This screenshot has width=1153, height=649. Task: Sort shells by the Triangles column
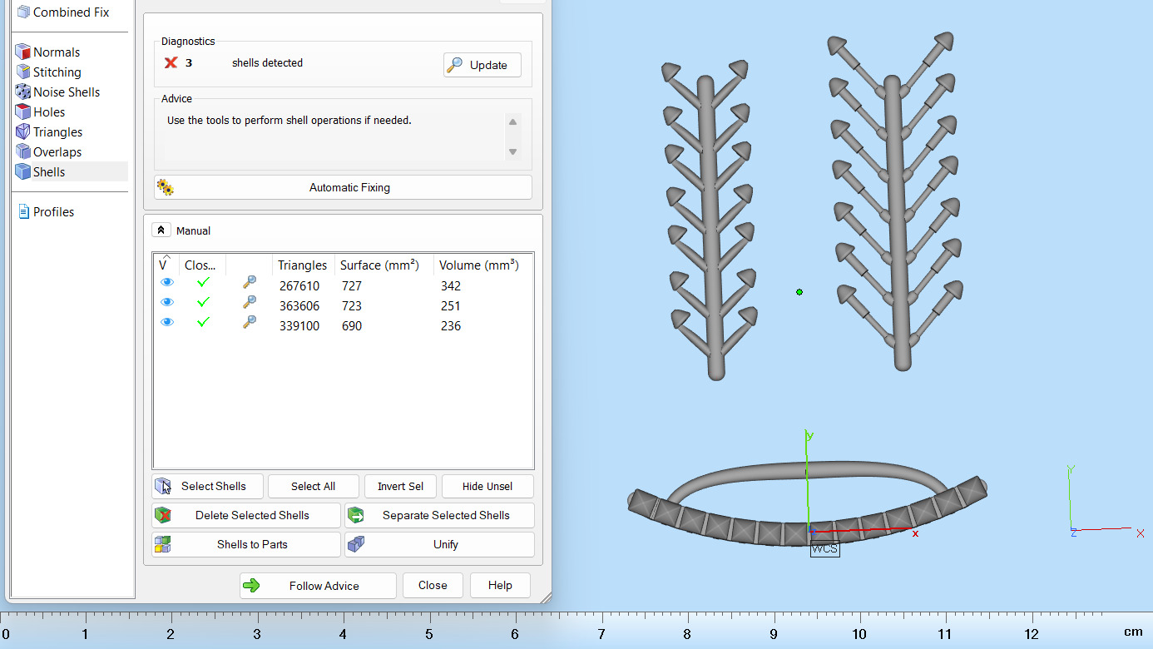[x=303, y=265]
